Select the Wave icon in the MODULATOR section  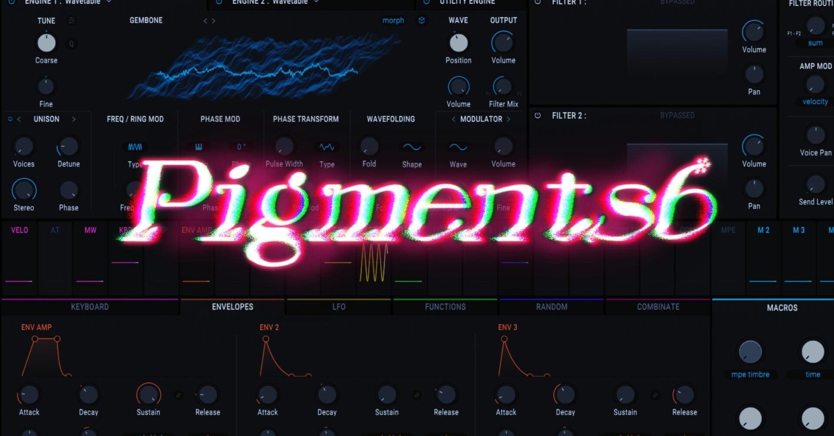coord(457,148)
